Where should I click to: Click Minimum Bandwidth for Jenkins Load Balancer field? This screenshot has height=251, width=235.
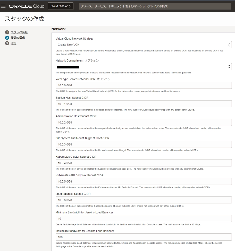(144, 218)
